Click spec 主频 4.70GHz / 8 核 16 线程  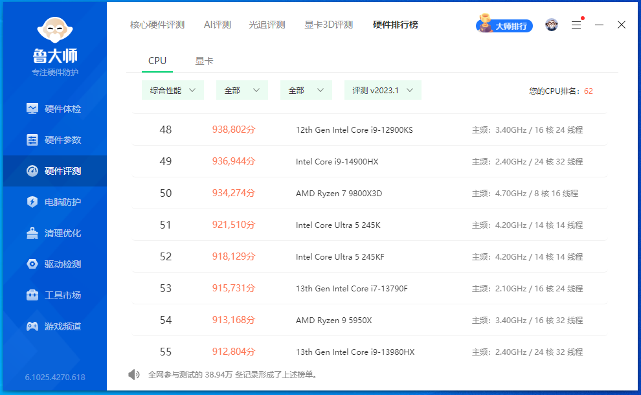point(525,194)
